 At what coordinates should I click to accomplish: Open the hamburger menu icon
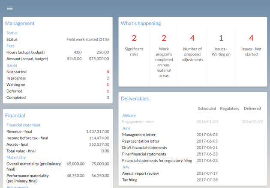click(9, 9)
